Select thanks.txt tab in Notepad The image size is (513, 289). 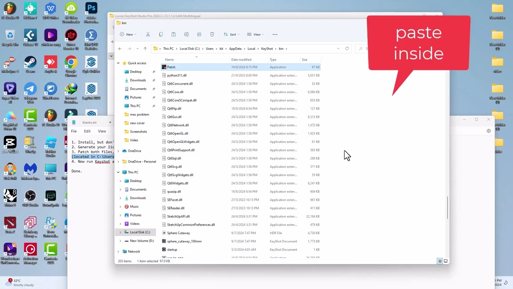(x=89, y=122)
